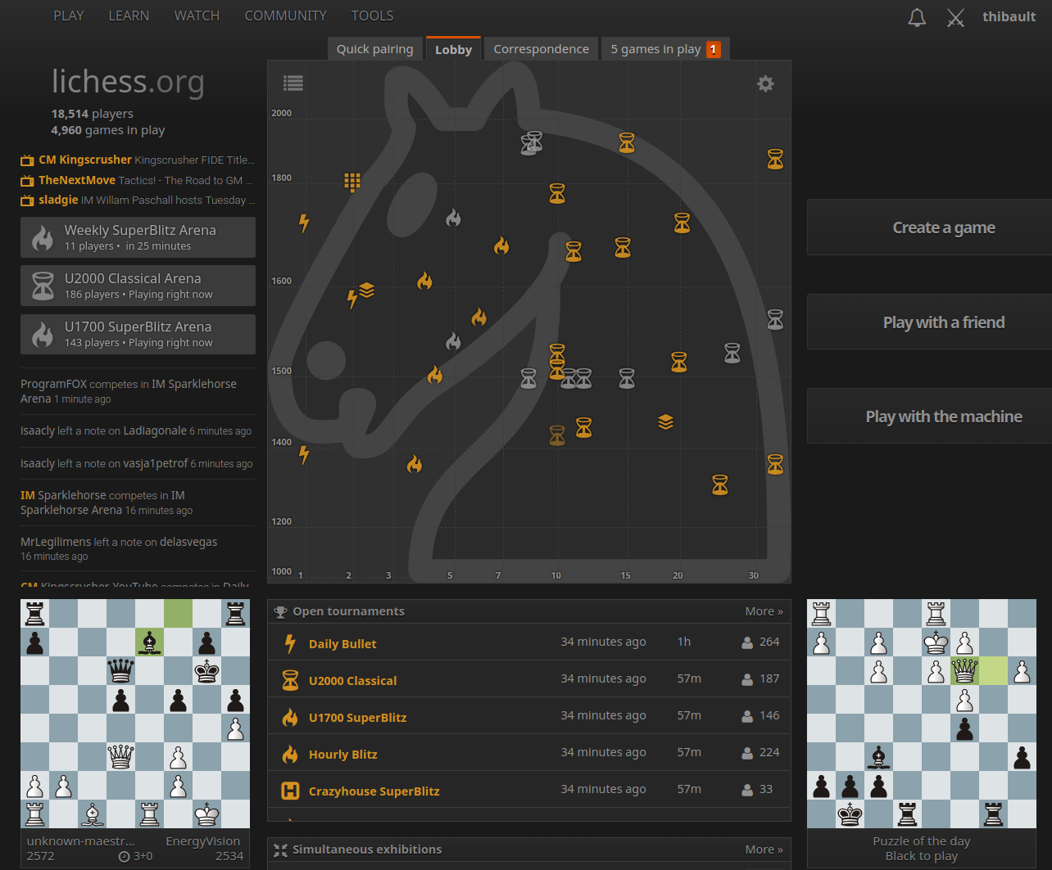
Task: Open the PLAY menu
Action: click(x=69, y=16)
